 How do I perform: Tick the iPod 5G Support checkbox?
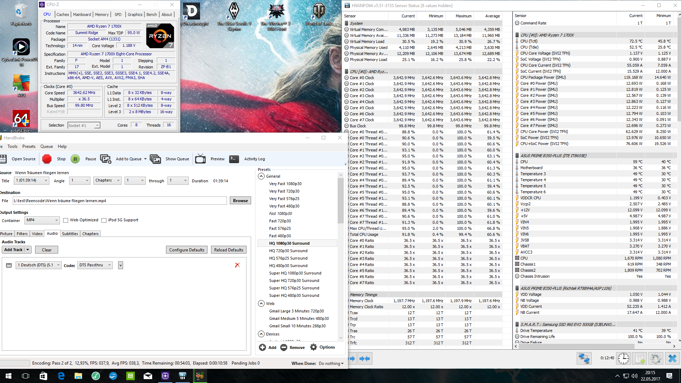coord(104,220)
